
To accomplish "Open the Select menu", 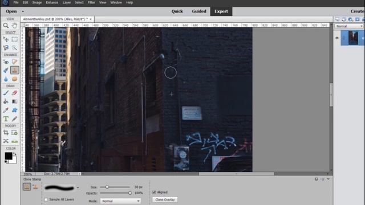I will coord(79,2).
